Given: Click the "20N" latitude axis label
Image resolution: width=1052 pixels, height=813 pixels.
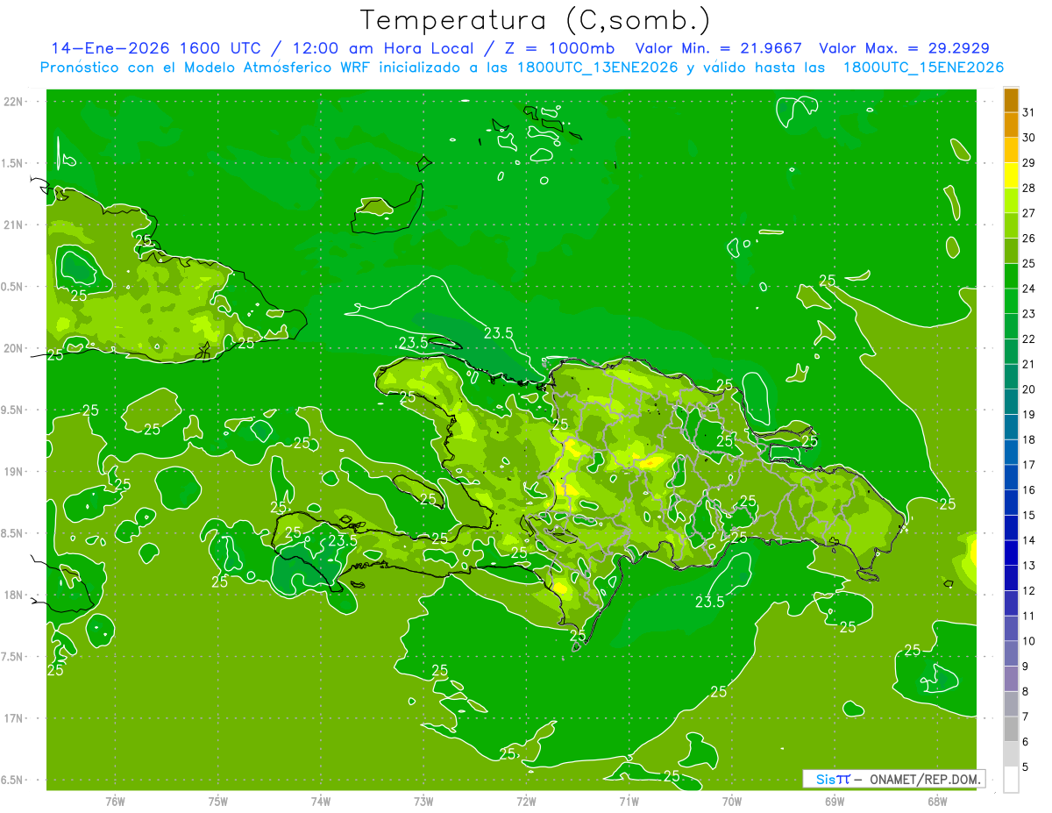Looking at the screenshot, I should coord(15,348).
